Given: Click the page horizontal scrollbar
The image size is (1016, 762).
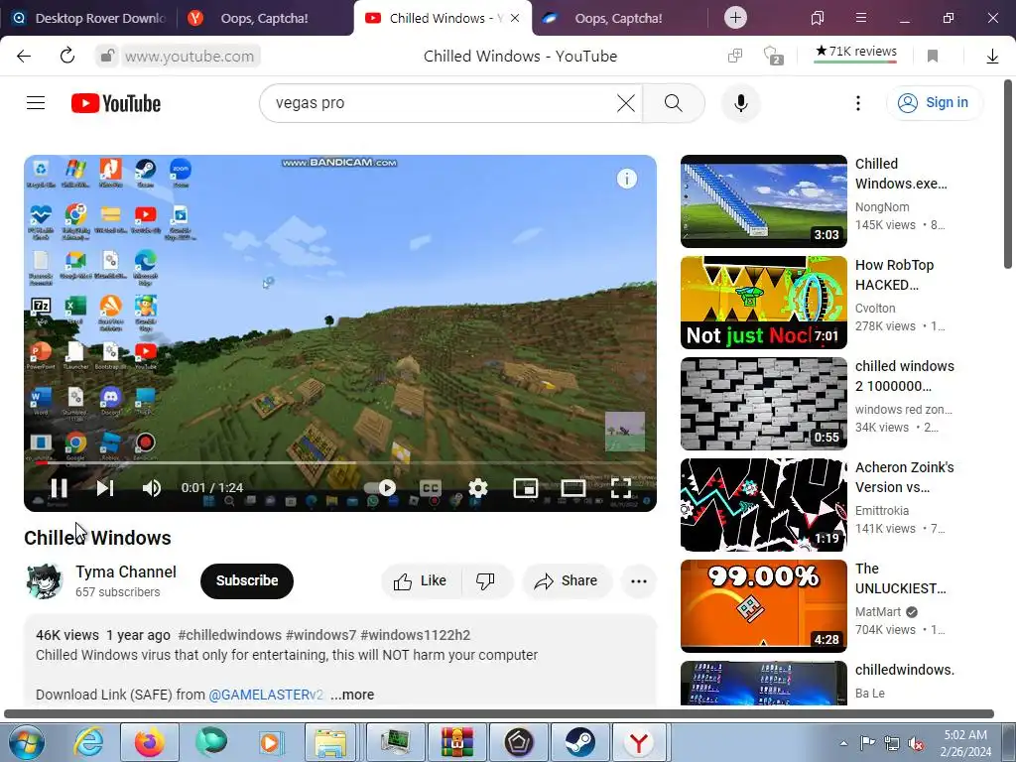Looking at the screenshot, I should point(499,713).
